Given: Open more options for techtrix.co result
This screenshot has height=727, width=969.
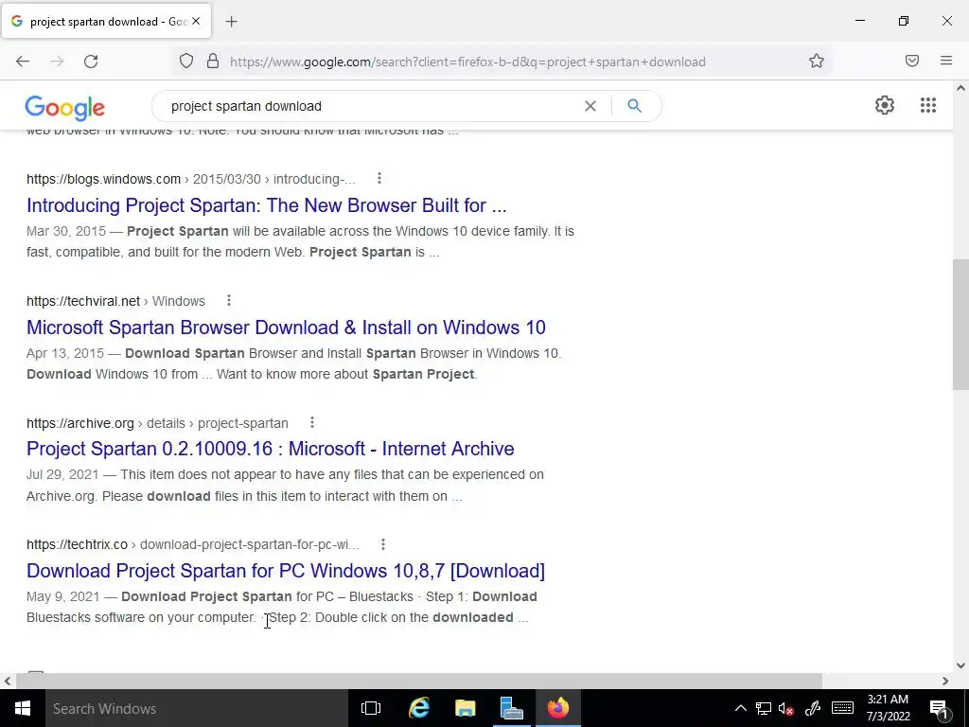Looking at the screenshot, I should click(383, 544).
